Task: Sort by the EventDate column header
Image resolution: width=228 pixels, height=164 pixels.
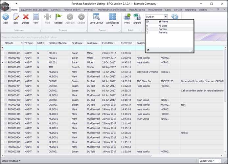Action: pyautogui.click(x=111, y=43)
